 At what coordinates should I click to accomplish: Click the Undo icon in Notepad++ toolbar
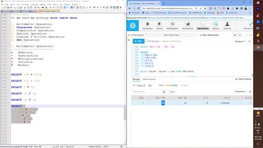coord(35,7)
